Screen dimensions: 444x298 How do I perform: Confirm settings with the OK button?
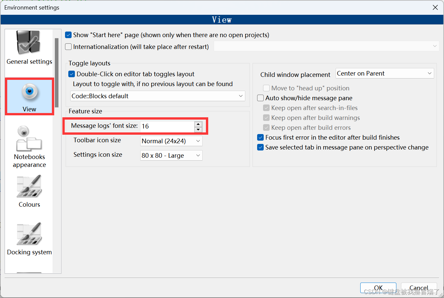click(x=378, y=288)
